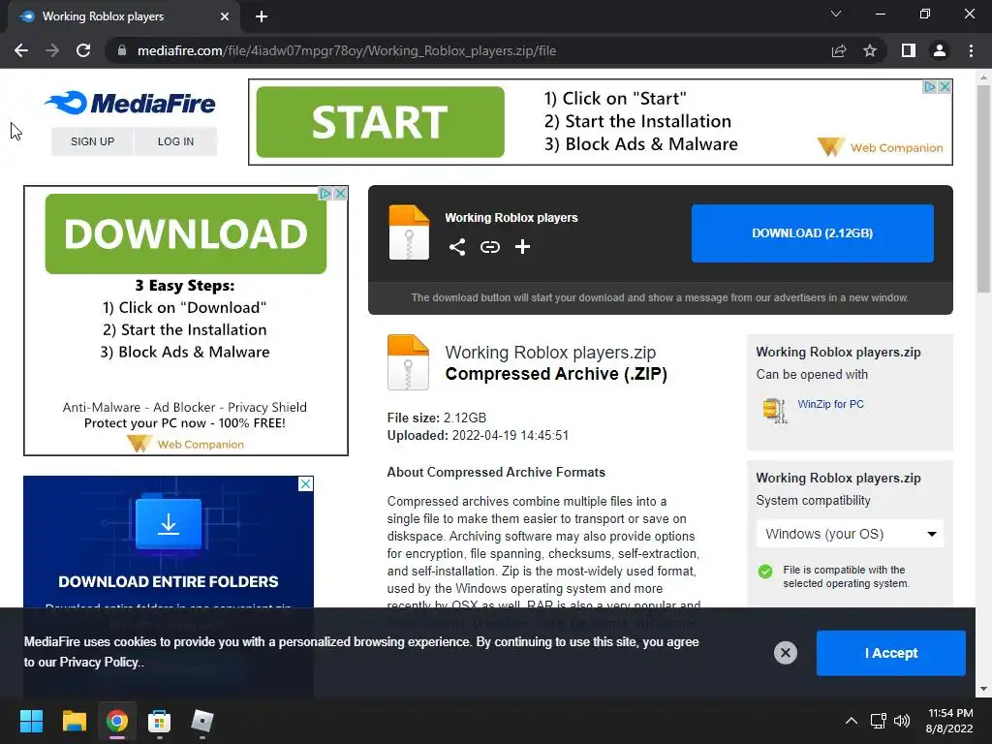Open File Explorer from the taskbar
This screenshot has width=992, height=744.
click(74, 721)
